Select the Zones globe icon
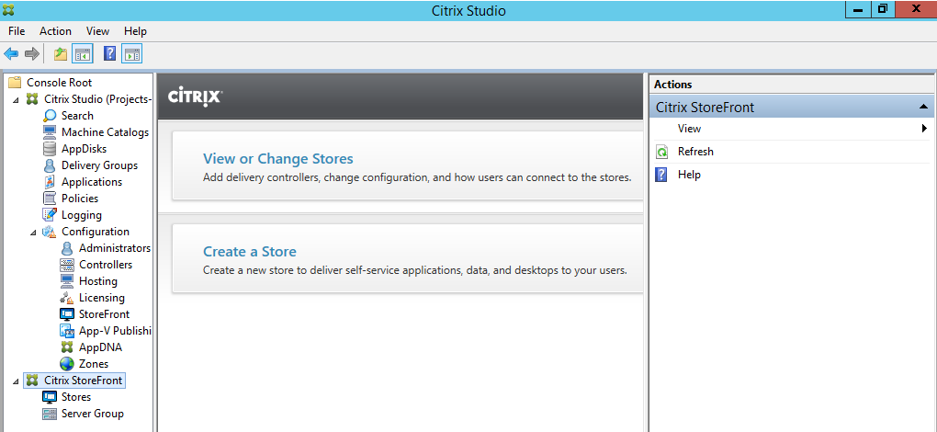 [68, 363]
